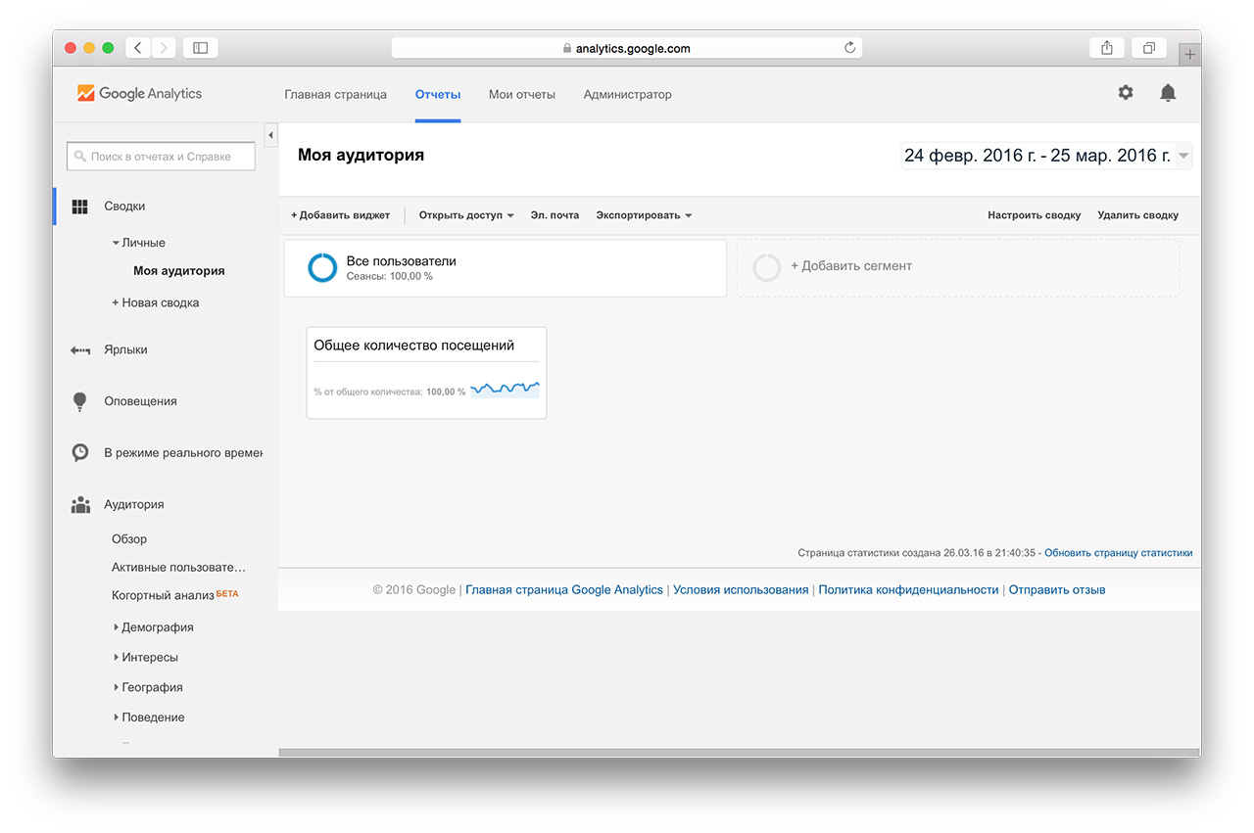Click the Оповещения lightbulb icon
1254x833 pixels.
click(80, 401)
